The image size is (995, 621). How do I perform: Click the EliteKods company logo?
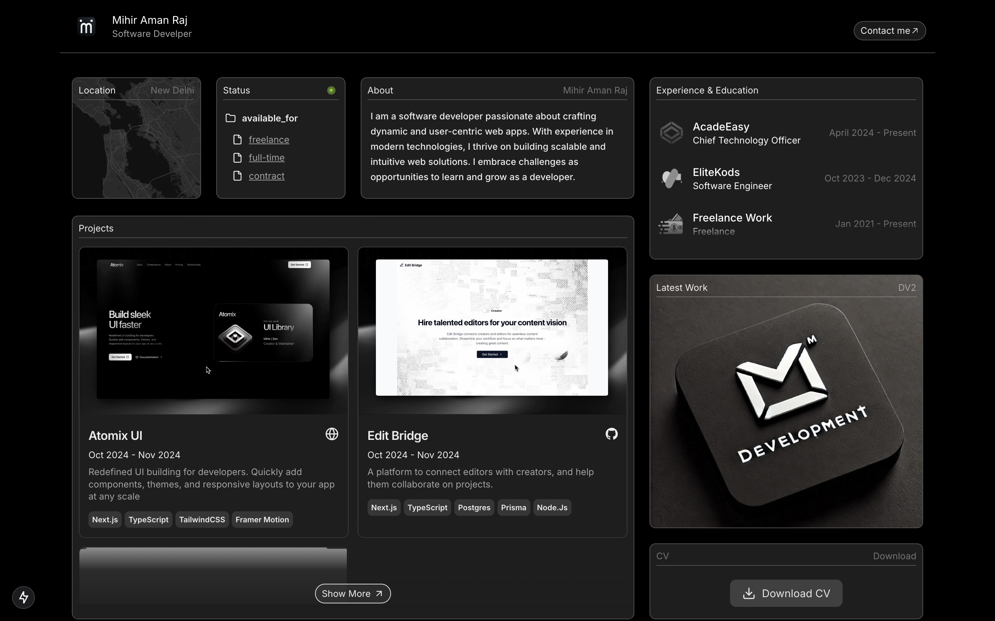coord(671,178)
